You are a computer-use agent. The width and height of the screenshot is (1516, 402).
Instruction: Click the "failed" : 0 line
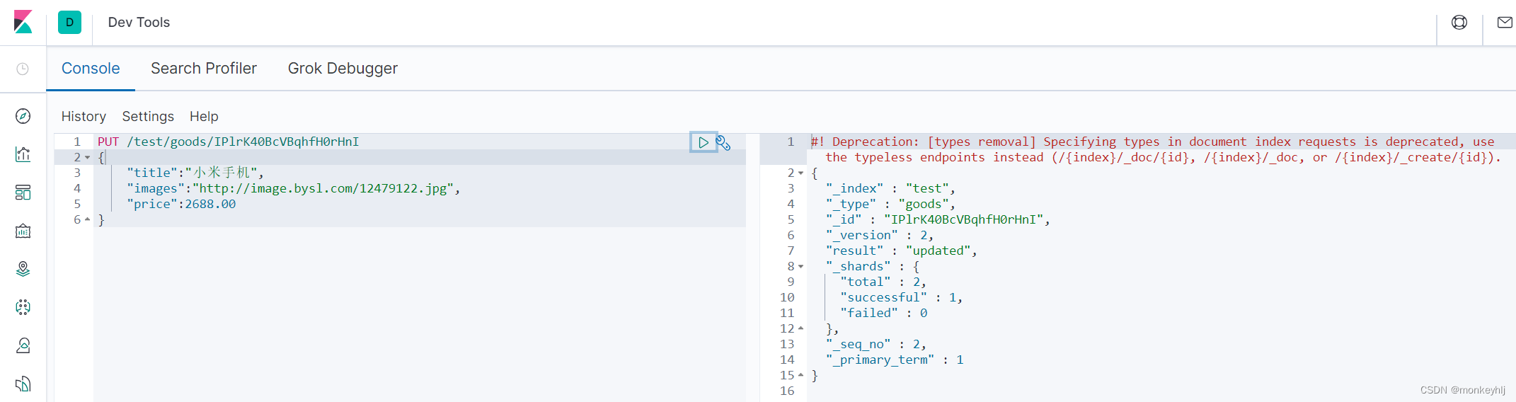coord(883,313)
